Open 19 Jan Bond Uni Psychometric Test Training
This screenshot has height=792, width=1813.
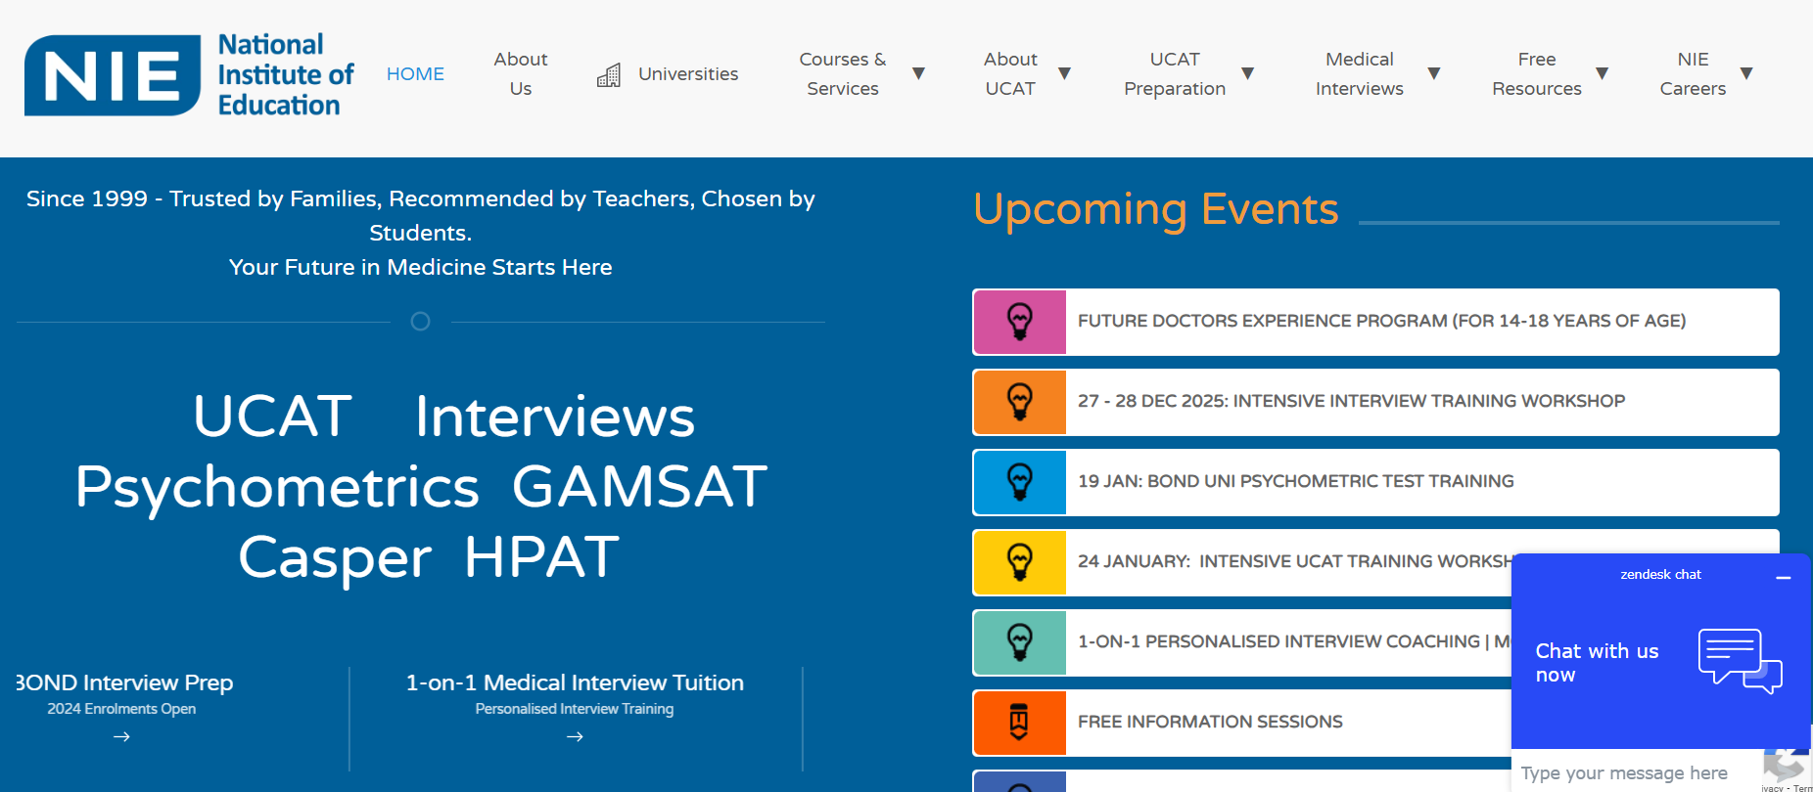(x=1375, y=482)
